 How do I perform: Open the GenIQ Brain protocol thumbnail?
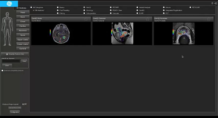tap(61, 33)
